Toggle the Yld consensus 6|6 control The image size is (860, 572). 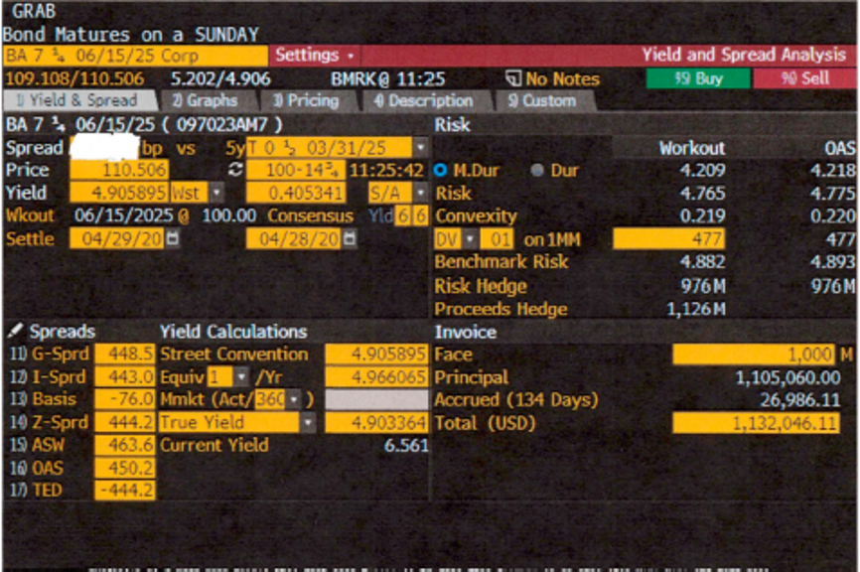413,214
